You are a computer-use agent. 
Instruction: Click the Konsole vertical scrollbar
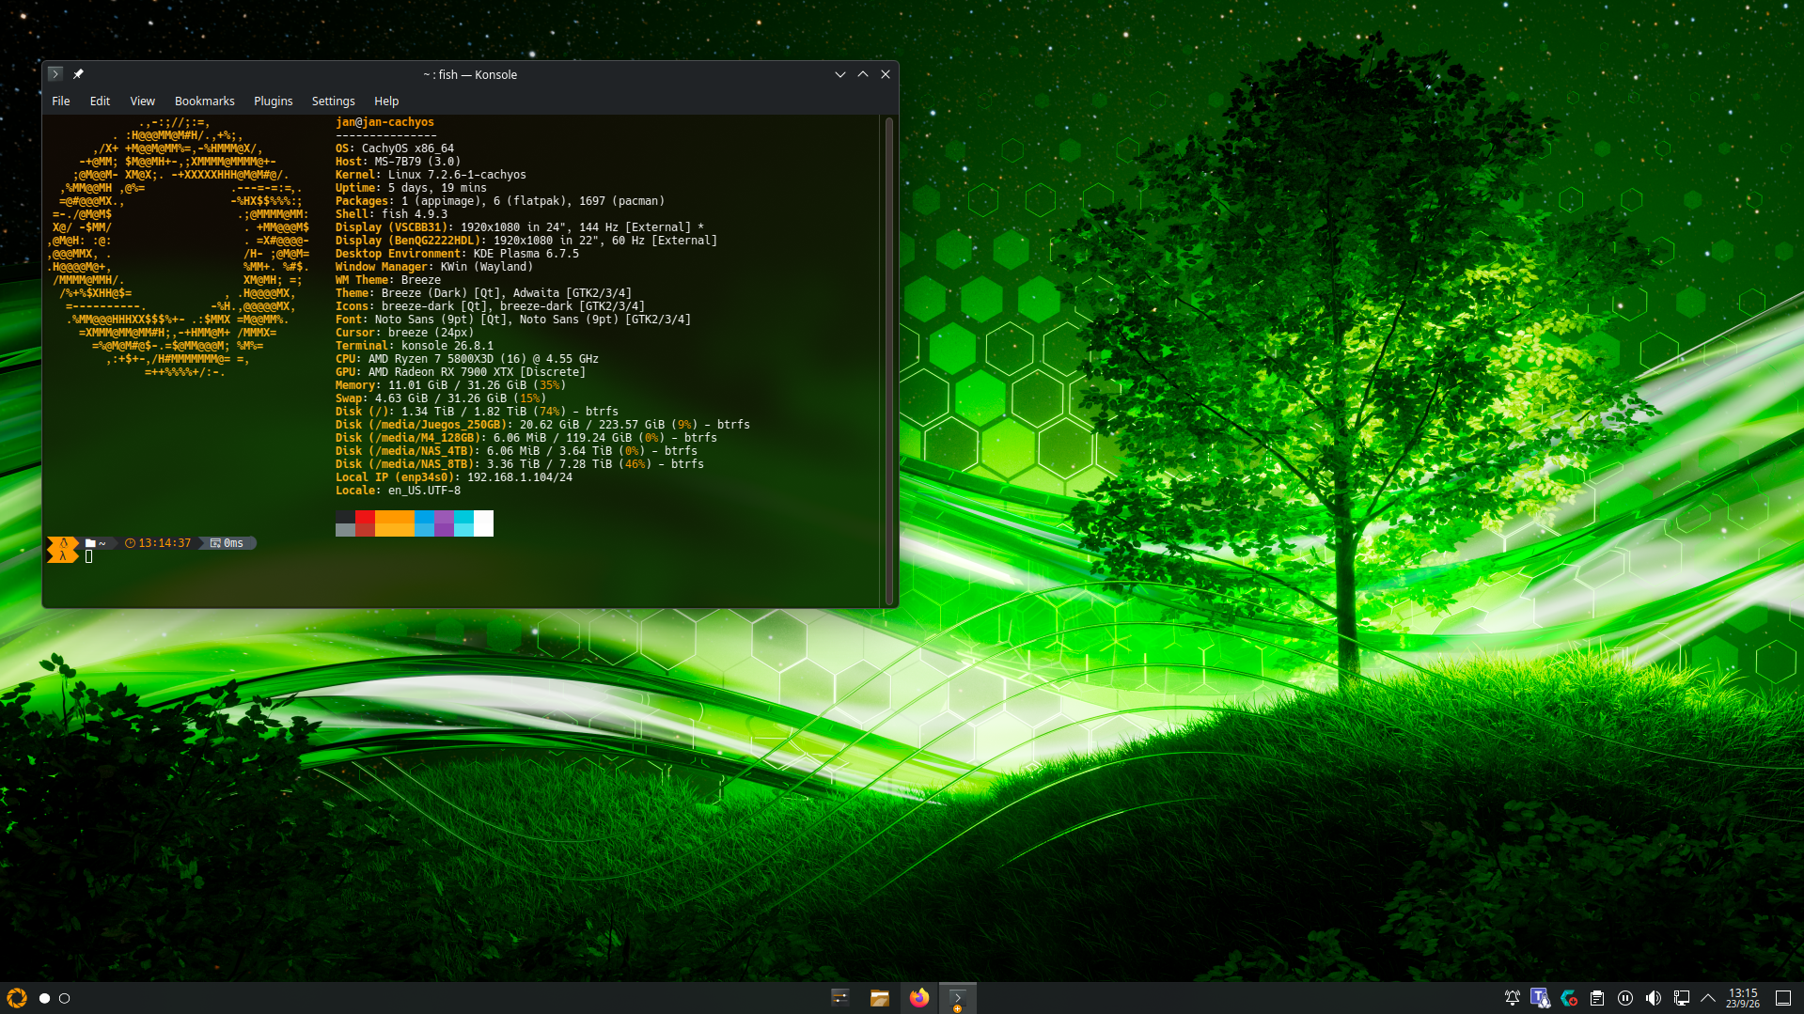tap(888, 361)
